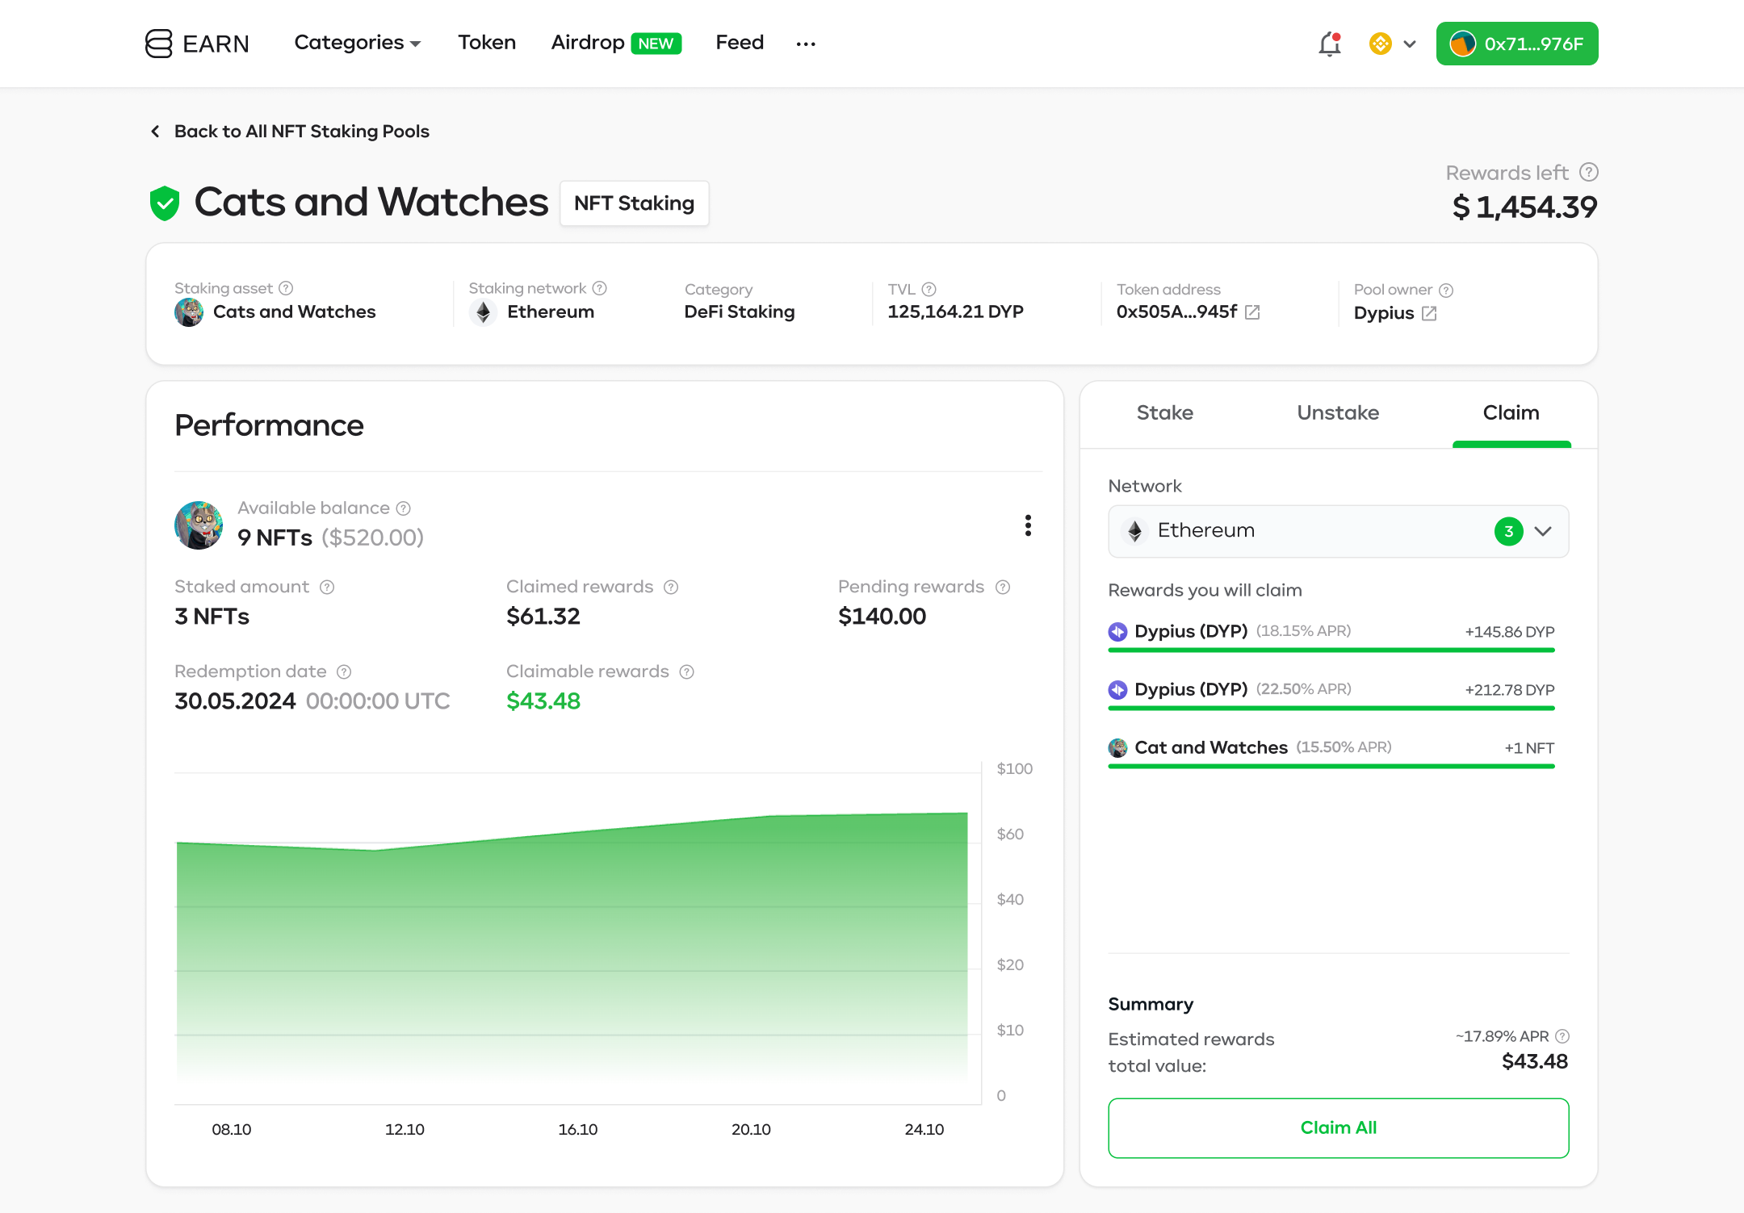
Task: Click TVL info question icon
Action: click(x=929, y=289)
